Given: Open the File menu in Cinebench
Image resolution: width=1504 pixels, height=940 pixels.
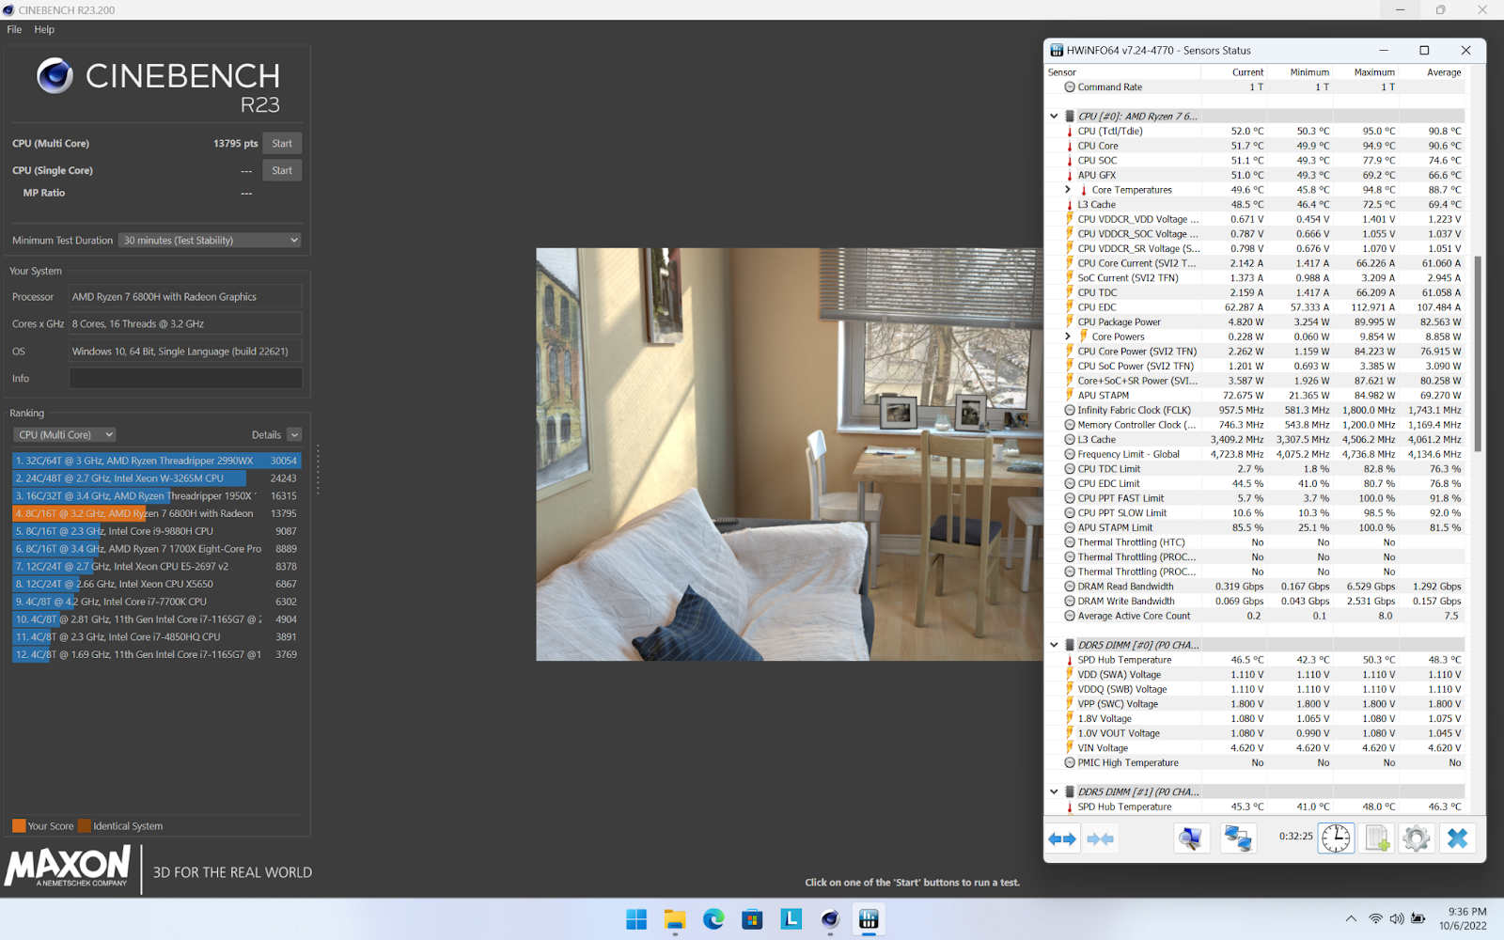Looking at the screenshot, I should (14, 30).
